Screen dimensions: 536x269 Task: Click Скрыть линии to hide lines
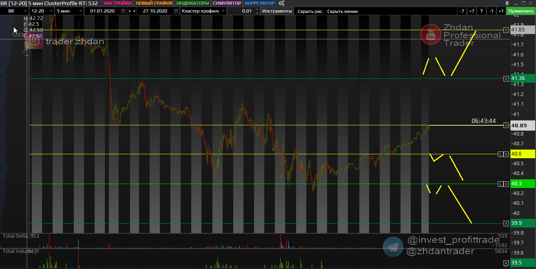(342, 11)
